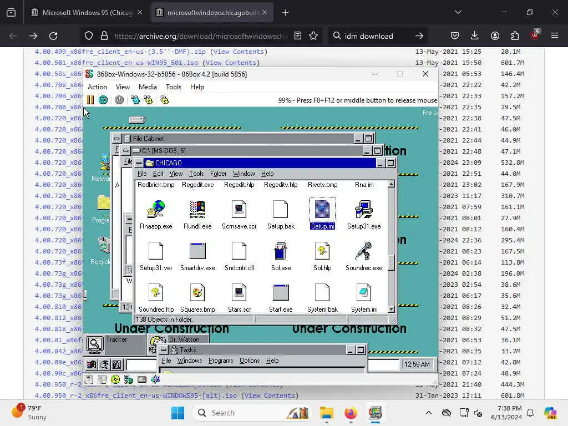Open CHICAGO window control menu box
Viewport: 568px width, 426px height.
[x=139, y=163]
